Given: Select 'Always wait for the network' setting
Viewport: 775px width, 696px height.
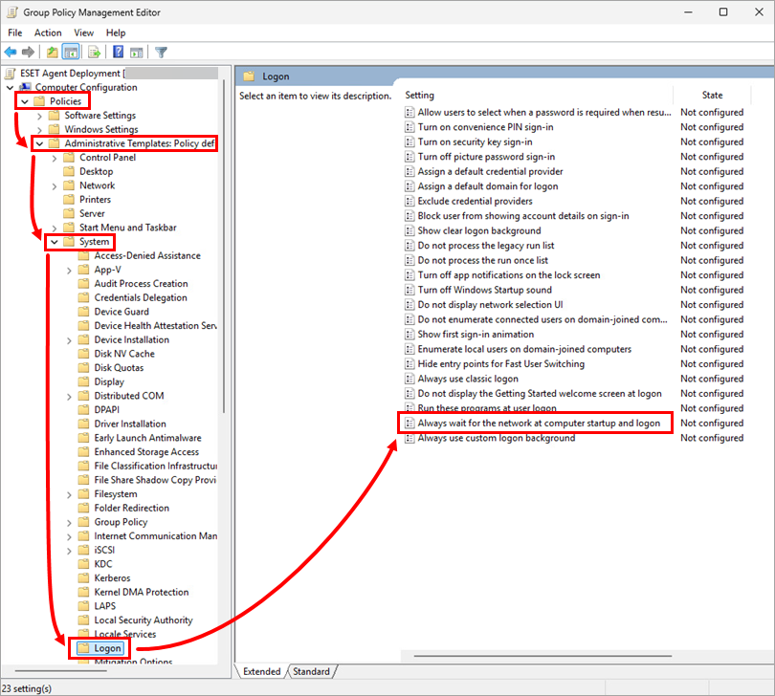Looking at the screenshot, I should 539,423.
